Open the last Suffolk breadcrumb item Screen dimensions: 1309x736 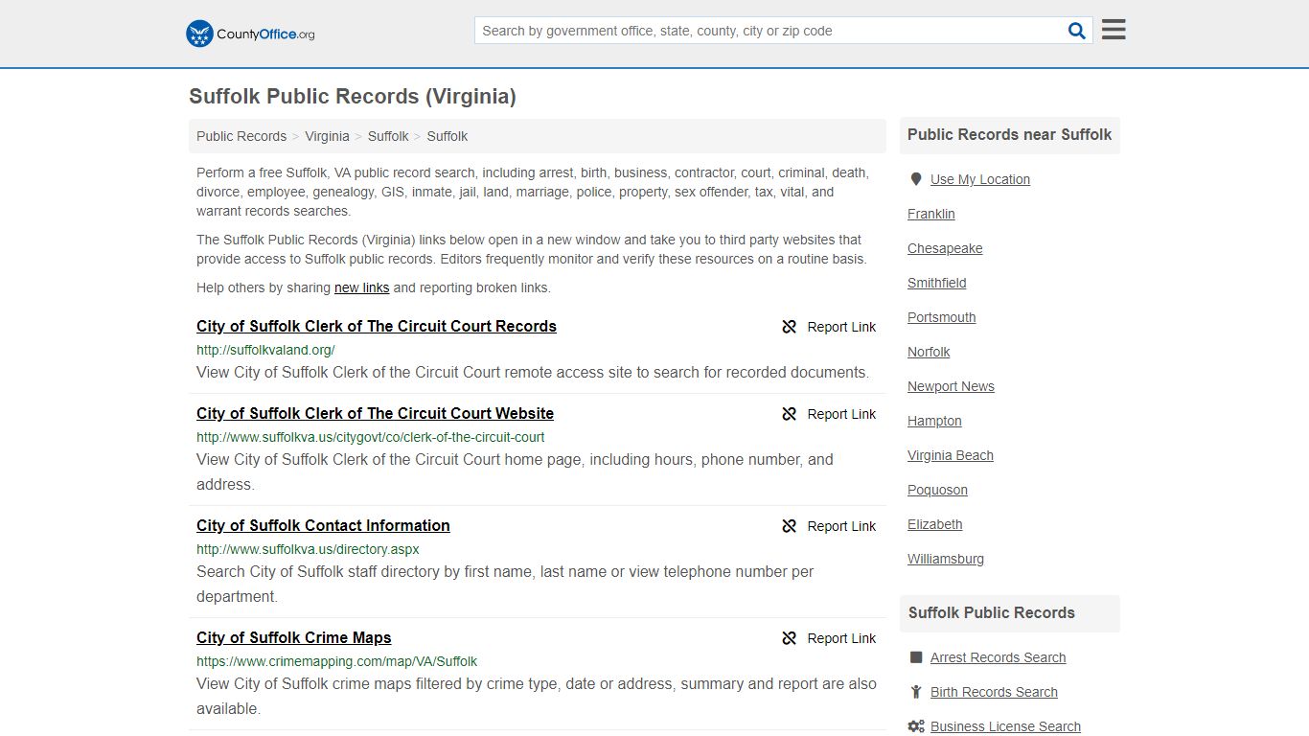click(x=448, y=136)
